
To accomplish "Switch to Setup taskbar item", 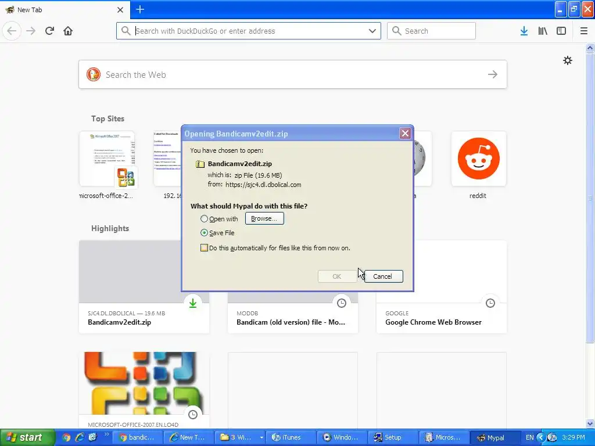I will [392, 437].
